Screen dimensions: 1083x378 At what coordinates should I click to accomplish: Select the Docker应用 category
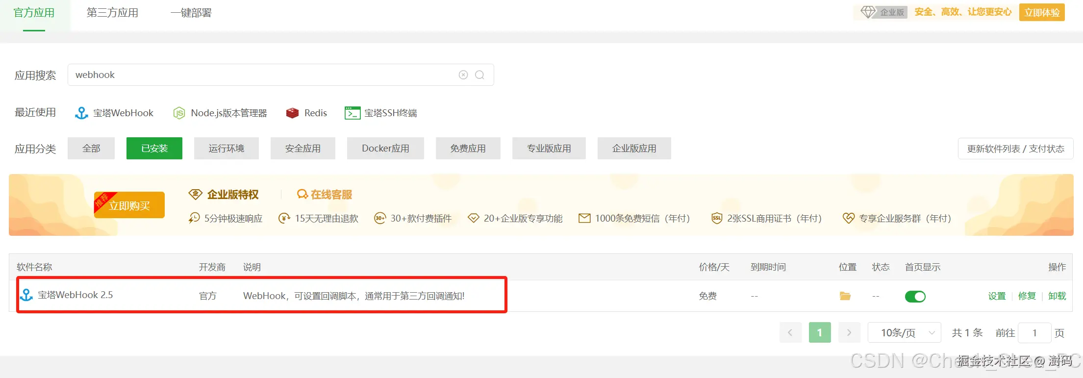point(385,149)
